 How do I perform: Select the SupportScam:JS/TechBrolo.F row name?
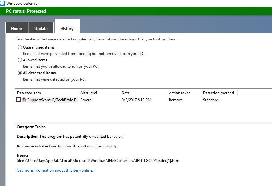[52, 100]
